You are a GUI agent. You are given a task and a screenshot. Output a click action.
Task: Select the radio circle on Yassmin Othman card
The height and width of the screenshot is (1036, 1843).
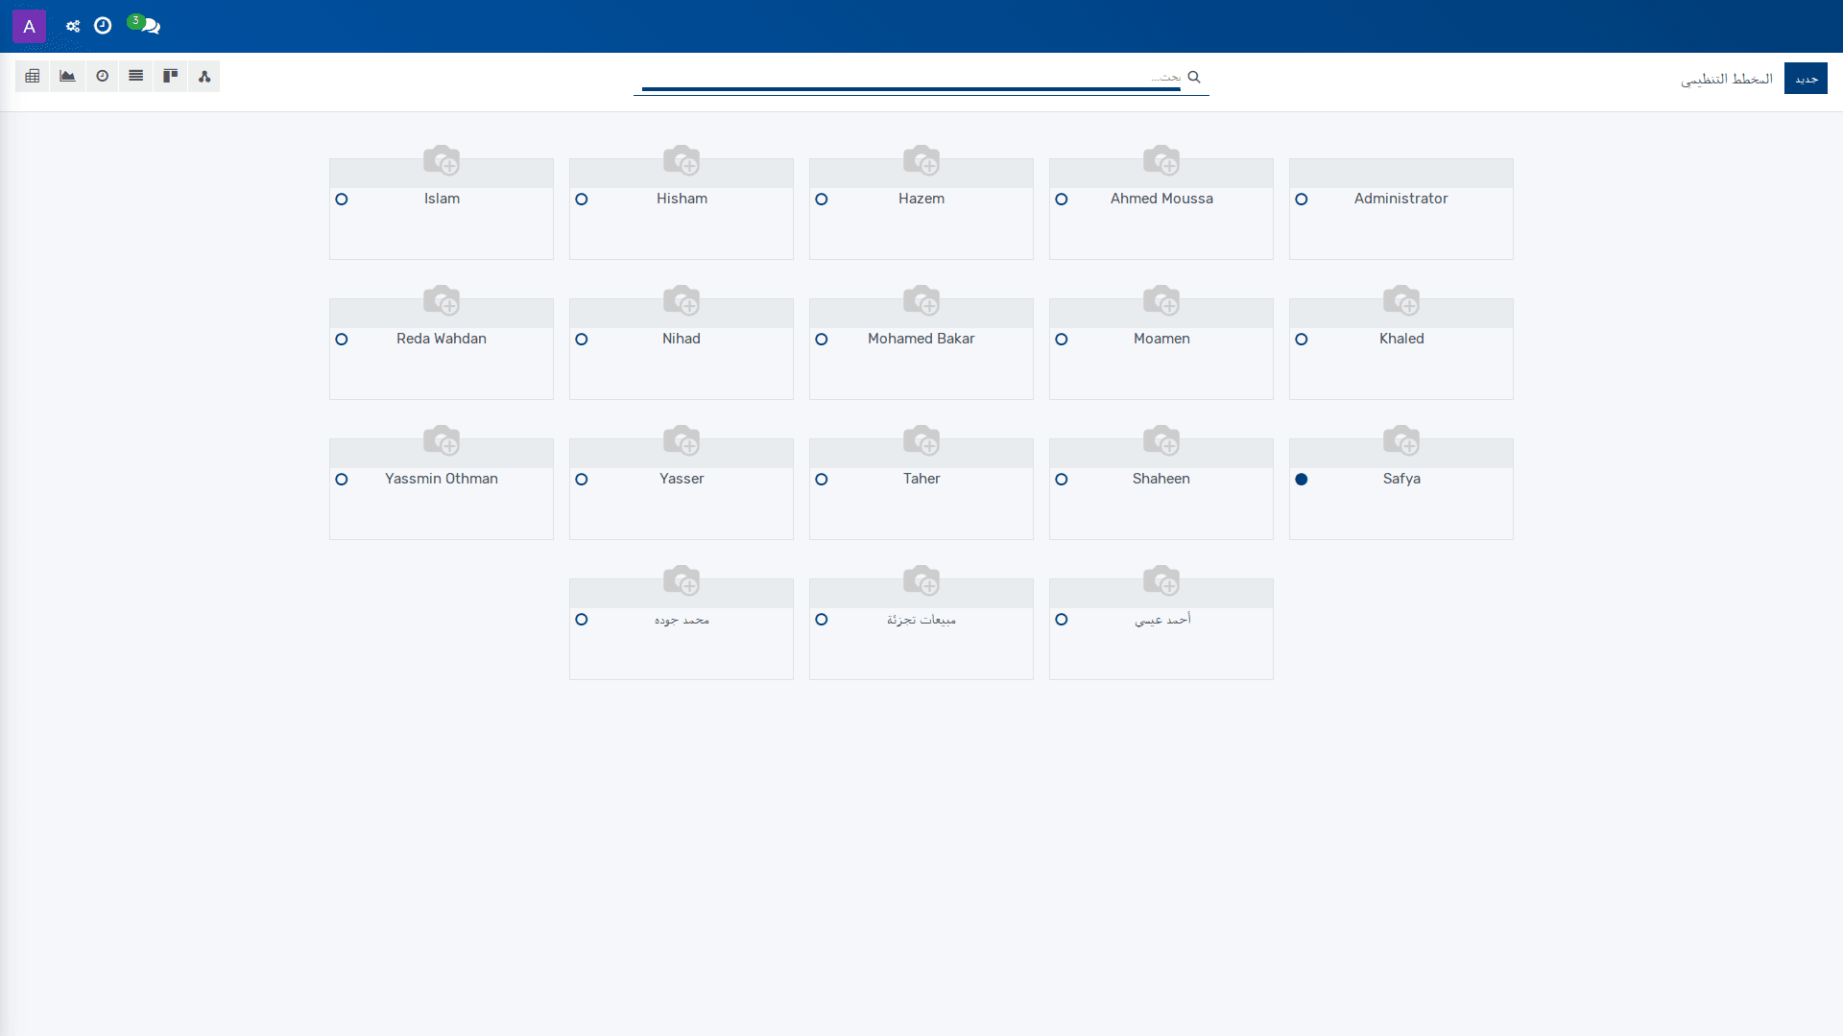coord(342,480)
